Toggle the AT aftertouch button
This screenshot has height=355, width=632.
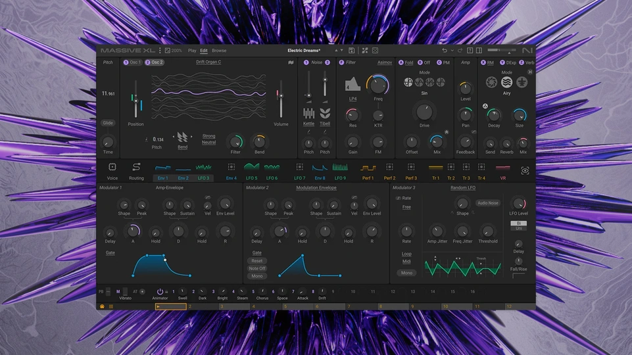click(142, 291)
